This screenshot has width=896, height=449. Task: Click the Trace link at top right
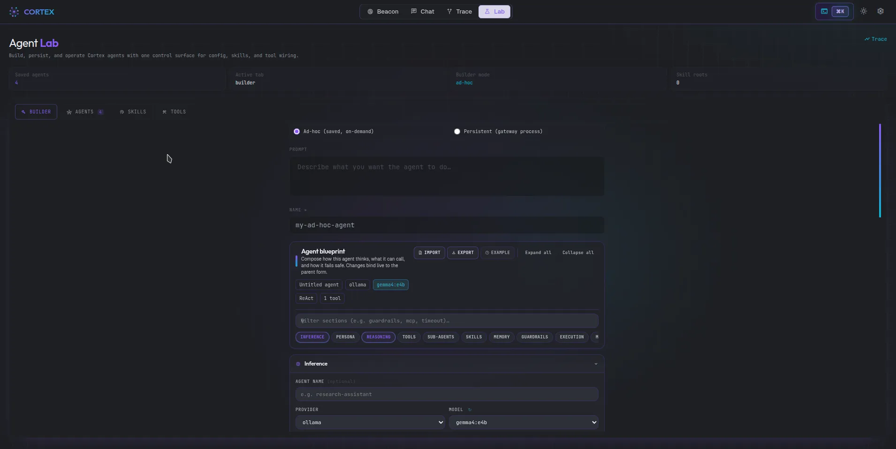point(875,39)
